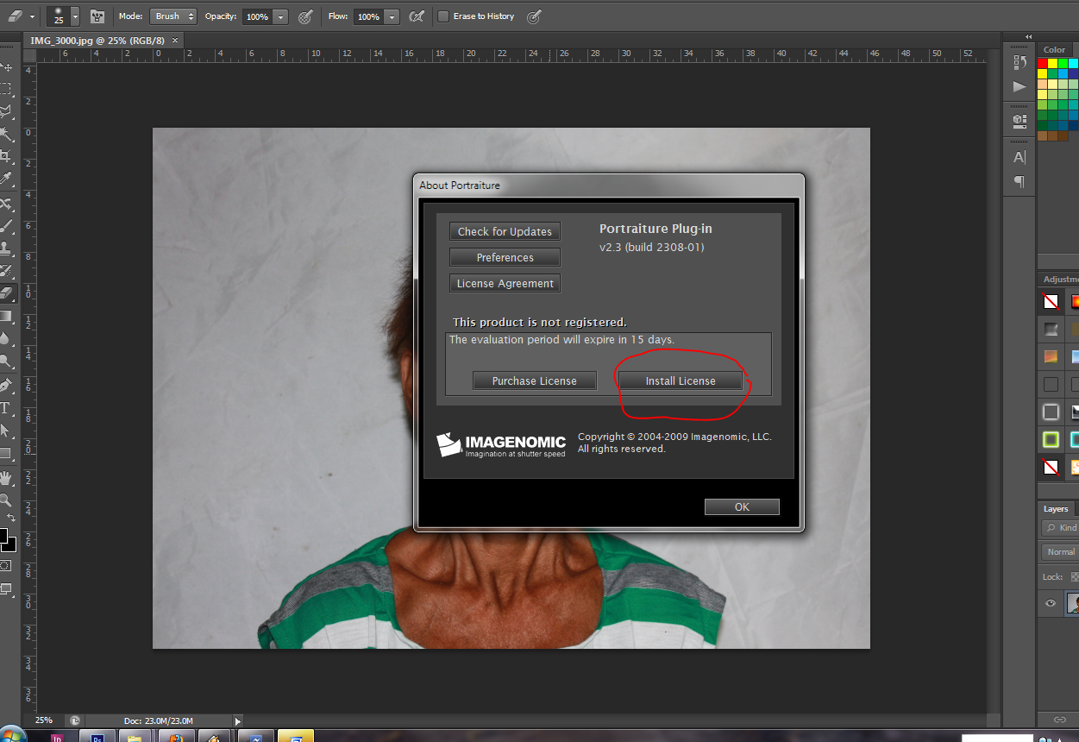Image resolution: width=1079 pixels, height=742 pixels.
Task: Open status bar Doc info arrow
Action: coord(237,720)
